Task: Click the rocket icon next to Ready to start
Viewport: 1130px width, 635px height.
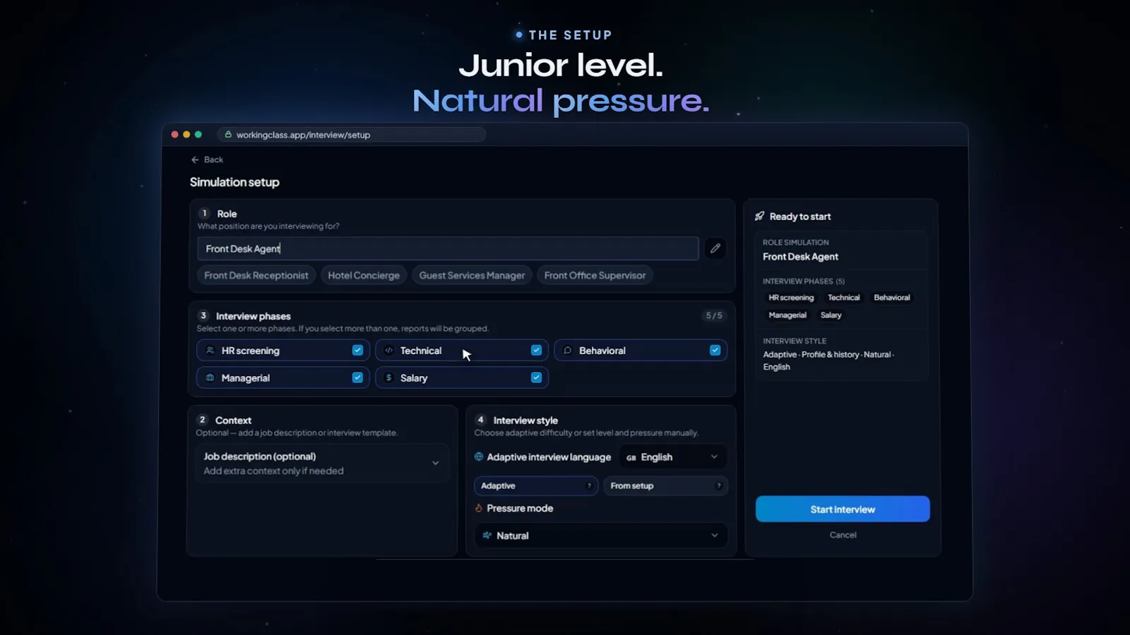Action: click(x=759, y=216)
